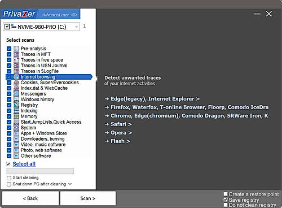
Task: Open Advanced user mode selector
Action: (x=59, y=15)
